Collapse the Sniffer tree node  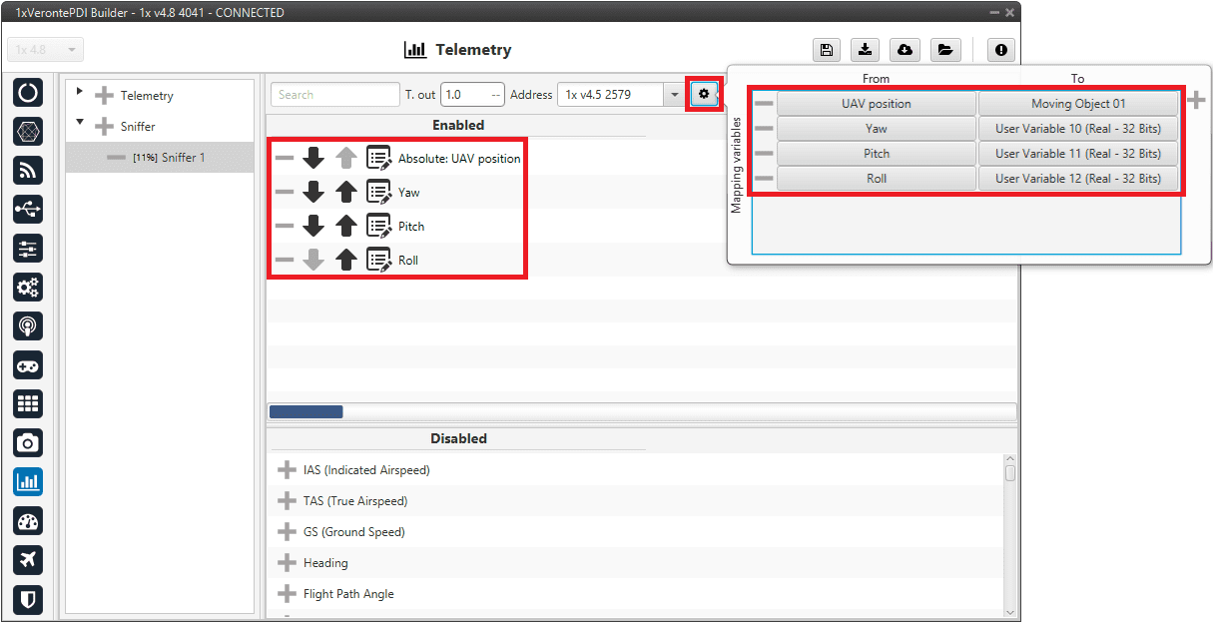coord(80,124)
